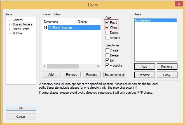Uncheck the List directories checkbox
185x125 pixels.
tap(107, 60)
